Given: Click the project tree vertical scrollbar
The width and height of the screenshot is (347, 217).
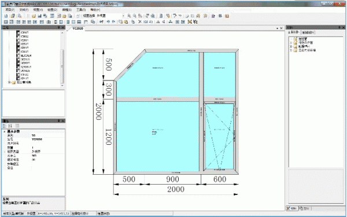Looking at the screenshot, I should [62, 58].
